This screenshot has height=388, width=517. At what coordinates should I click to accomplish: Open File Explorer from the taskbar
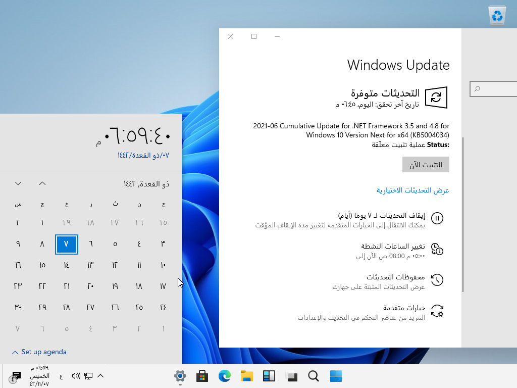tap(246, 376)
